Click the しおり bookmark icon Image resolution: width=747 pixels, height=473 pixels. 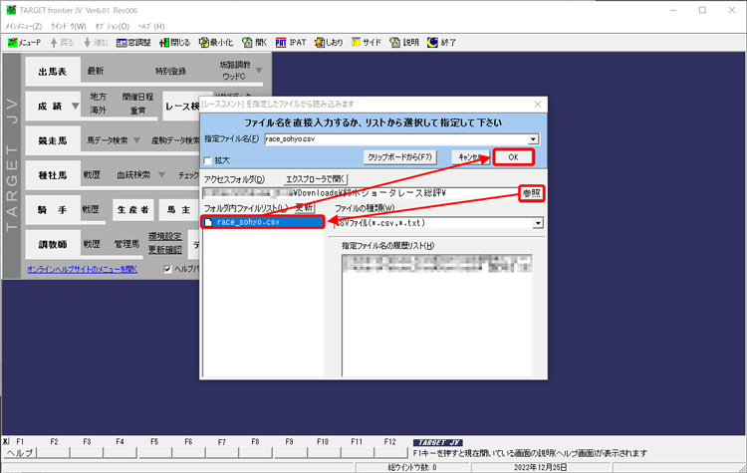click(328, 43)
